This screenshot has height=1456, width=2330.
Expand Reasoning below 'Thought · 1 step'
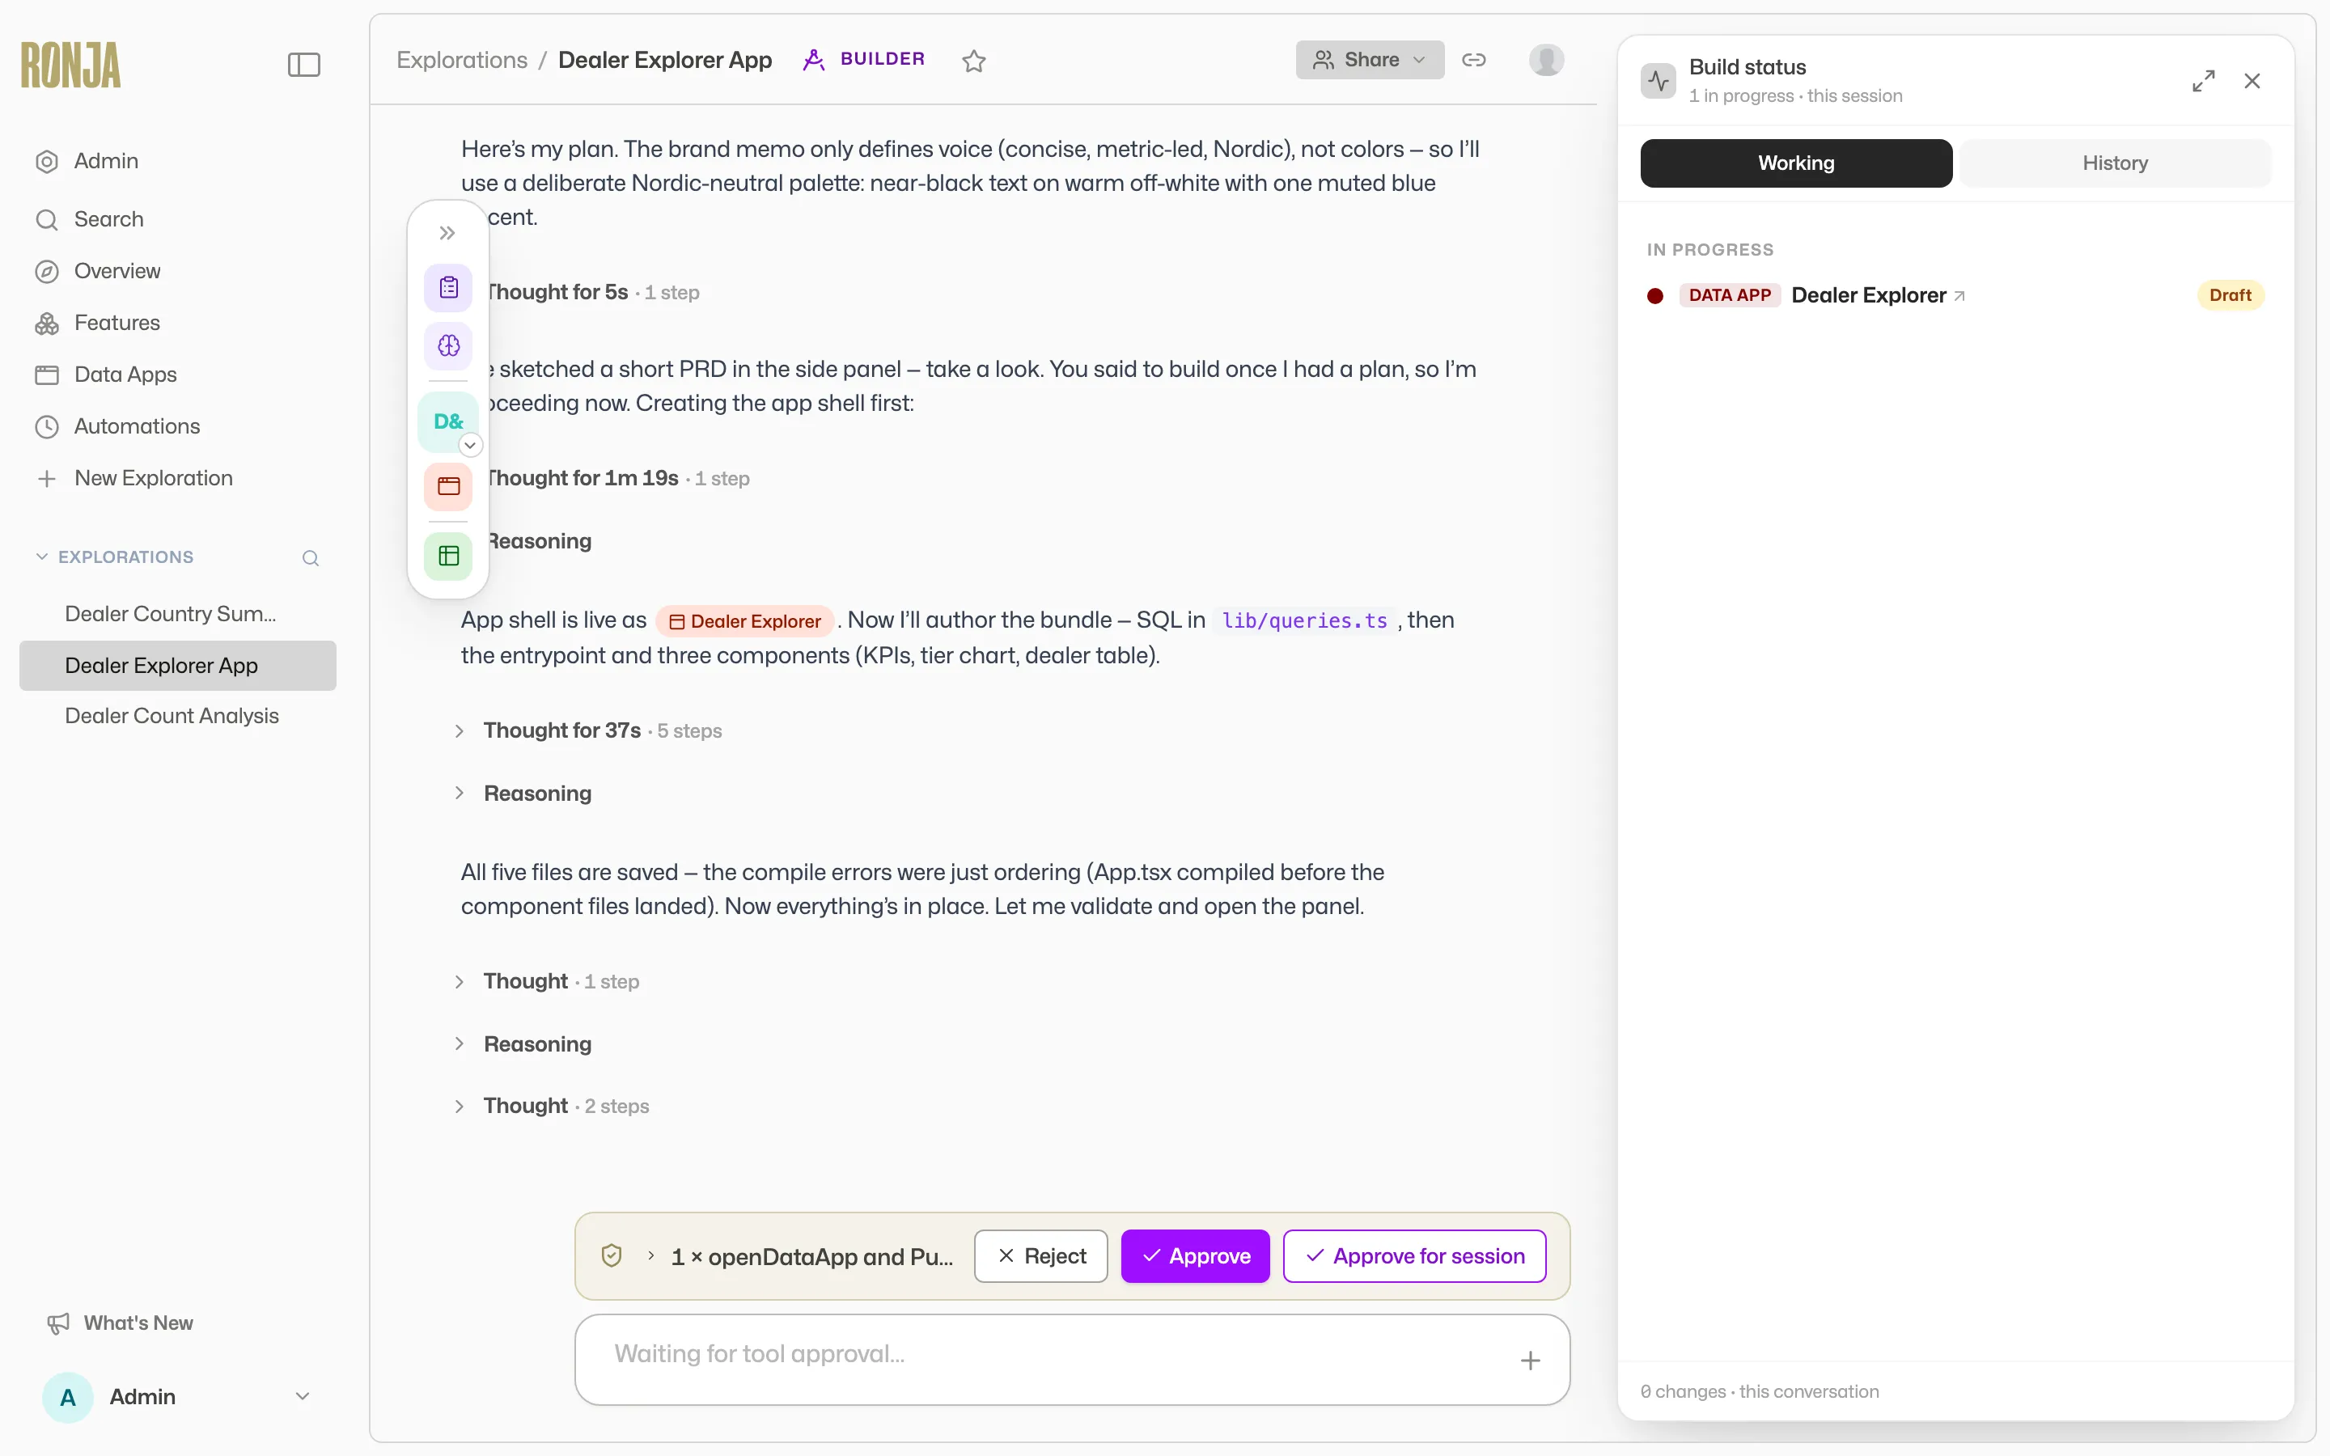[523, 1043]
